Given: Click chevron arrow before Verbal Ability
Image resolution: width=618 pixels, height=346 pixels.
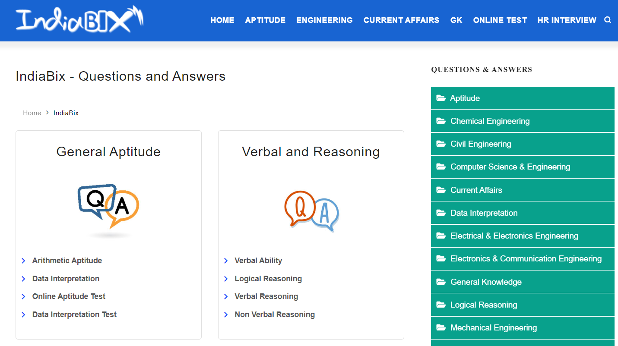Looking at the screenshot, I should tap(226, 261).
